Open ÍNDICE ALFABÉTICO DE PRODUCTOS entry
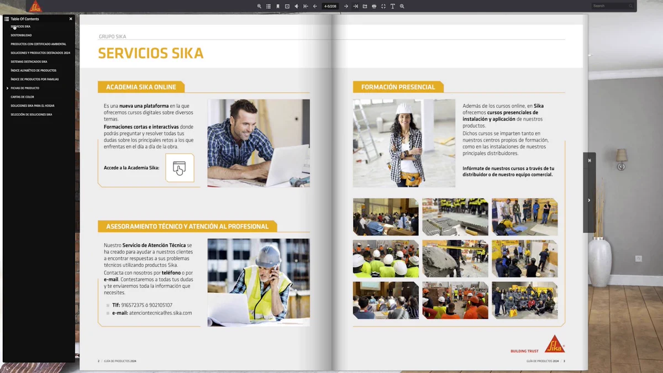This screenshot has height=373, width=663. click(33, 71)
